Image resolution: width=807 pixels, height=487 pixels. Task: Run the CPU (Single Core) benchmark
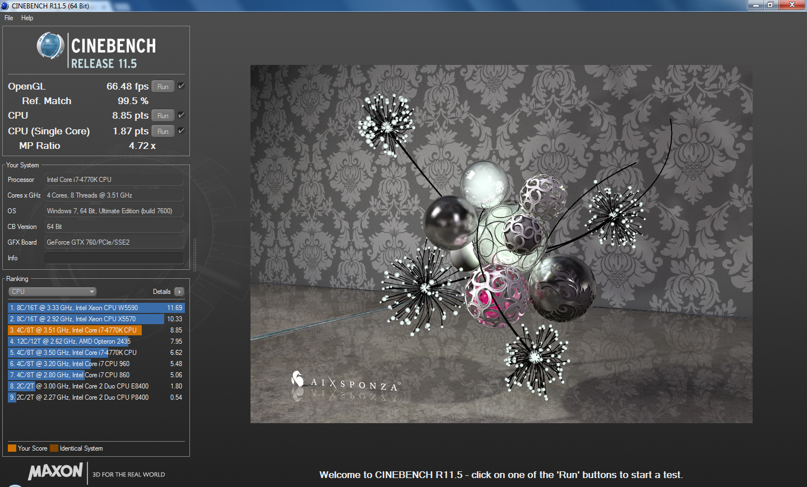click(x=163, y=132)
